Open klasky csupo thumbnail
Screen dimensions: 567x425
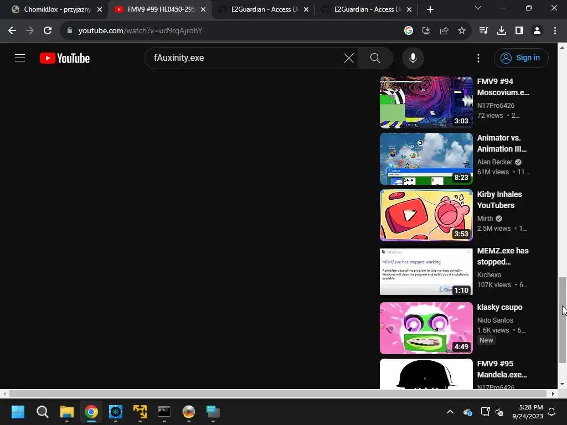point(426,328)
